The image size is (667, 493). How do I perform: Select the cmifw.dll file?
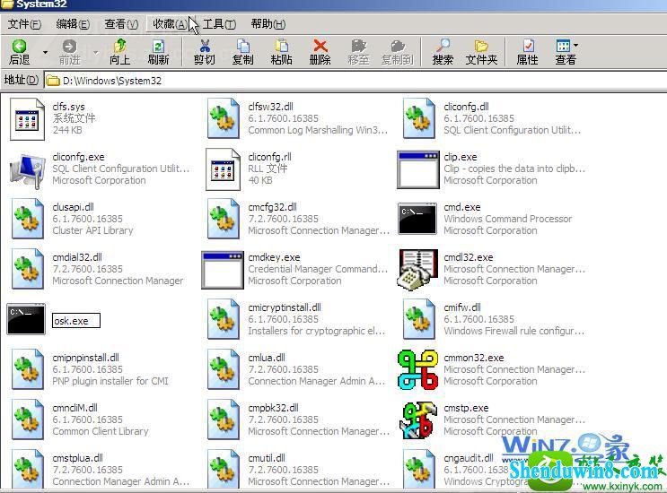[x=494, y=319]
